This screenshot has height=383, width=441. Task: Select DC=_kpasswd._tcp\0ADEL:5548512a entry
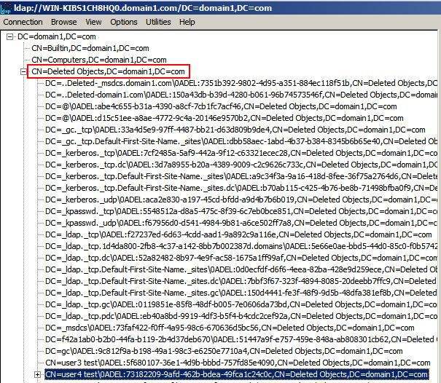click(x=241, y=211)
